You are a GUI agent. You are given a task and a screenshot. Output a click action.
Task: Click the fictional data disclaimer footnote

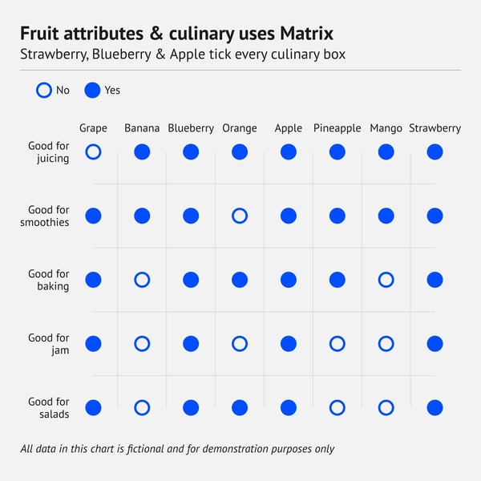pos(177,449)
